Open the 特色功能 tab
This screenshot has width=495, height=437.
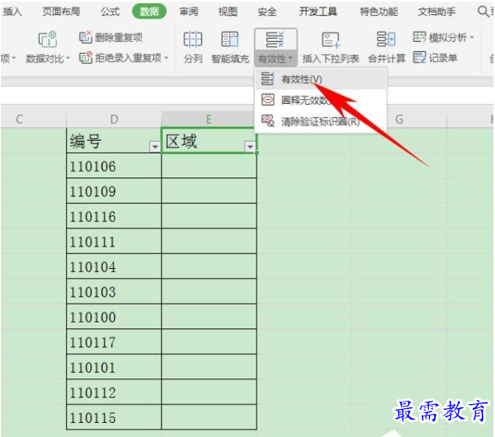[379, 12]
